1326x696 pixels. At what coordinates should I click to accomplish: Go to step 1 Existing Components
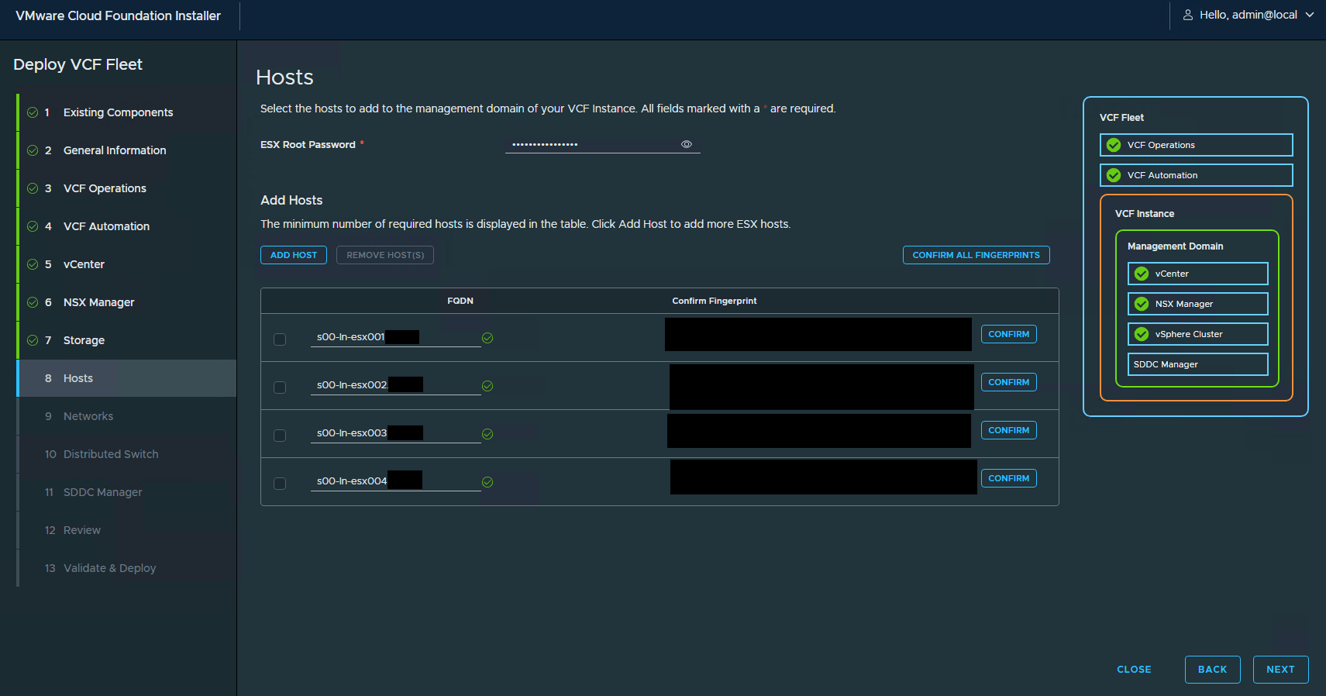pos(126,112)
